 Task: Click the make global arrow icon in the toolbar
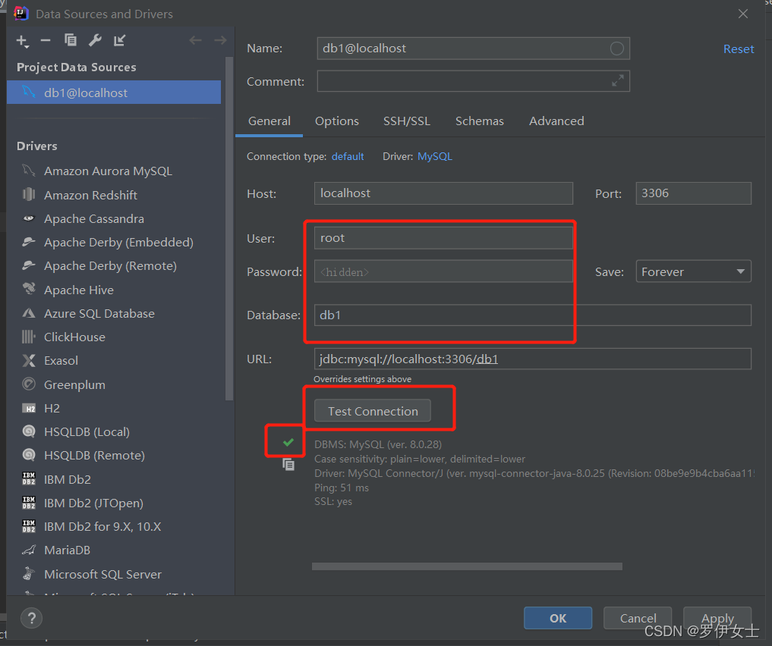pyautogui.click(x=120, y=40)
